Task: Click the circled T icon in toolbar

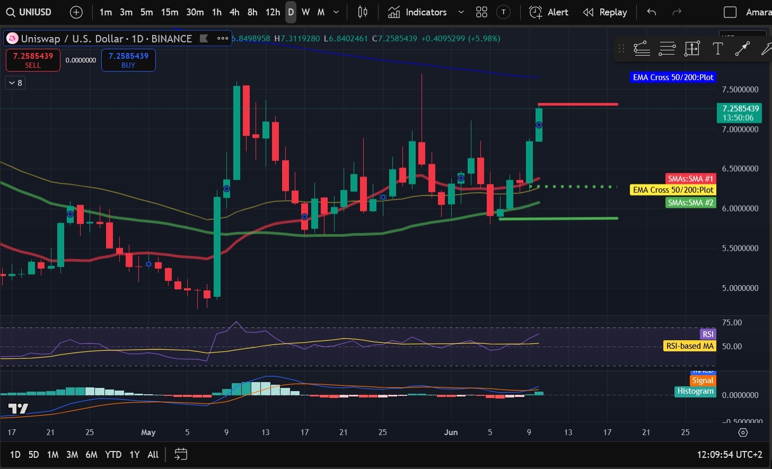Action: (x=504, y=12)
